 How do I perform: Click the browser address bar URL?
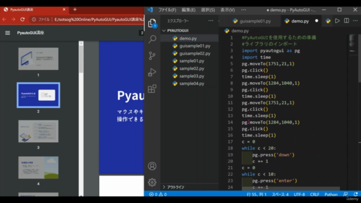(99, 20)
